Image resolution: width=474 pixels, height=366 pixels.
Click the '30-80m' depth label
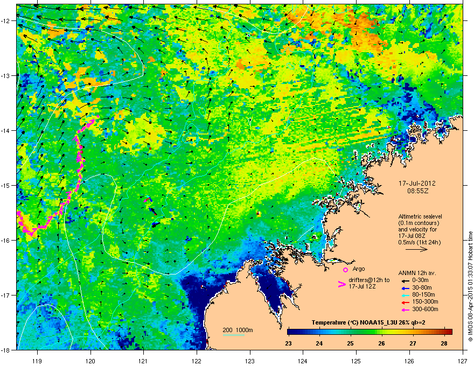coord(422,288)
